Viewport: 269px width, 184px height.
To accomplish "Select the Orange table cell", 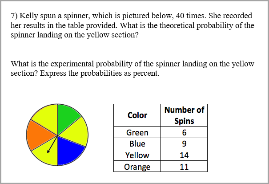I will point(137,167).
